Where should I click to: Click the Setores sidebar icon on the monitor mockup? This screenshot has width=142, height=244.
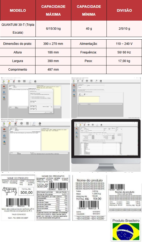click(77, 137)
